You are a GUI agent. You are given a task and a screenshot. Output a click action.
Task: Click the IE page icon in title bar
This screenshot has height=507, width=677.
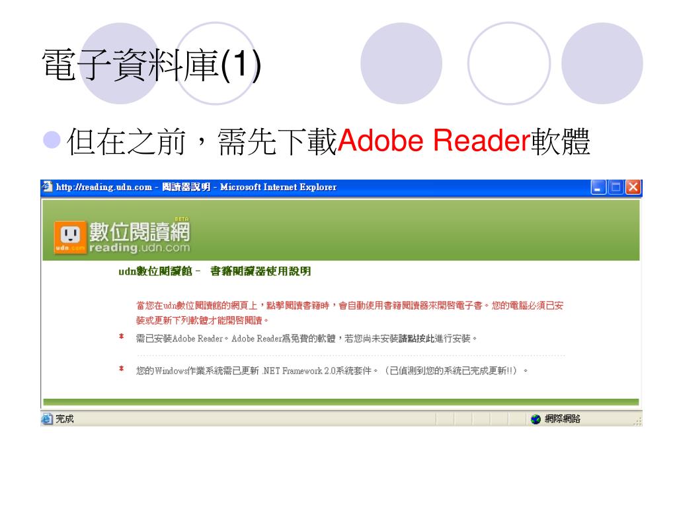pyautogui.click(x=47, y=187)
